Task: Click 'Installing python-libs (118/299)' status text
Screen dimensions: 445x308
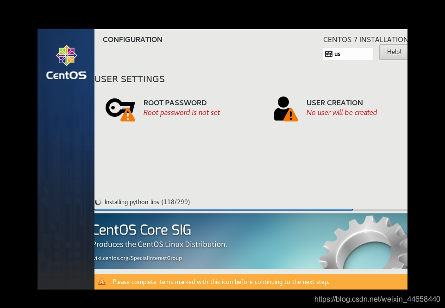Action: click(x=147, y=202)
